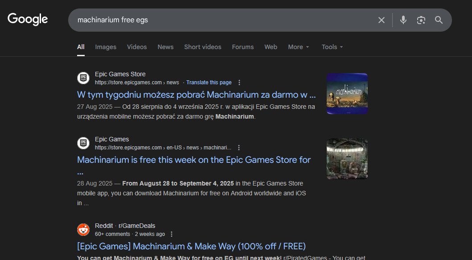Open options menu for Polish Epic result

pyautogui.click(x=239, y=83)
